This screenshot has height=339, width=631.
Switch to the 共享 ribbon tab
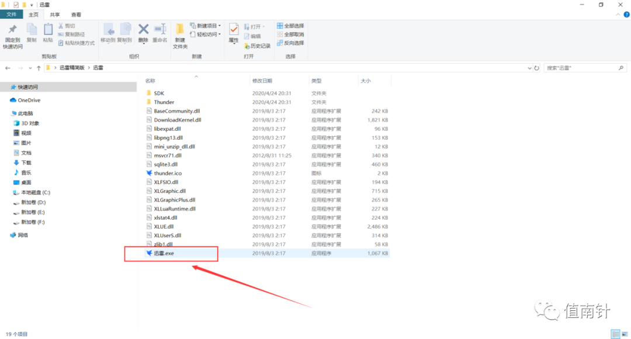55,15
